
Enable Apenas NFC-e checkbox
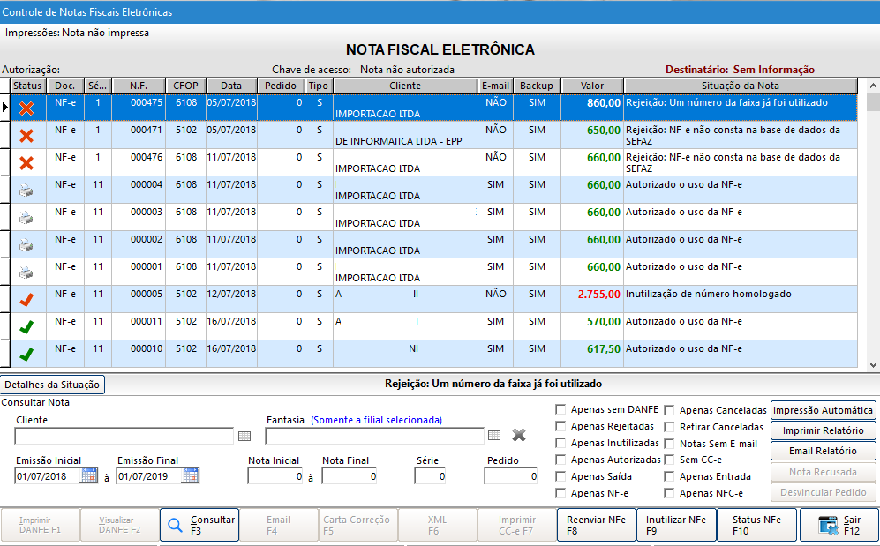(x=669, y=493)
